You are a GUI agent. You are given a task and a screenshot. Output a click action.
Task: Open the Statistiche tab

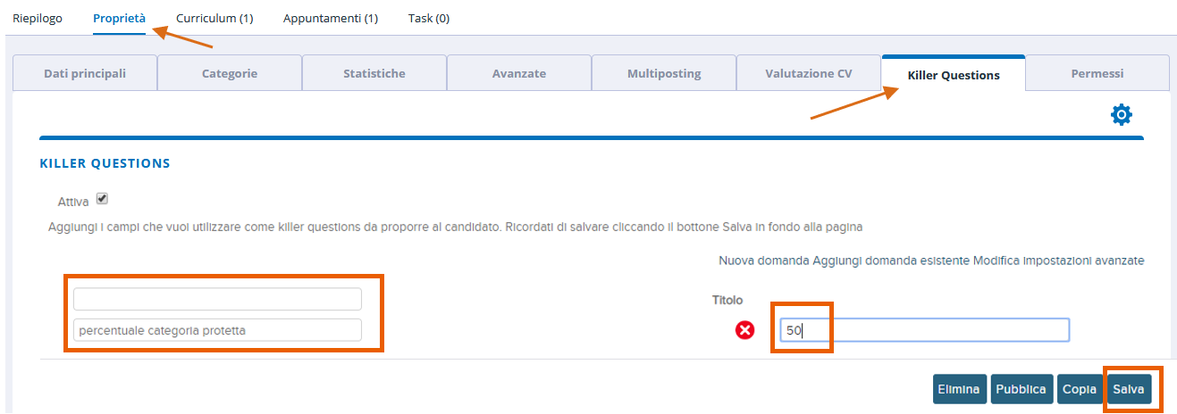tap(374, 73)
